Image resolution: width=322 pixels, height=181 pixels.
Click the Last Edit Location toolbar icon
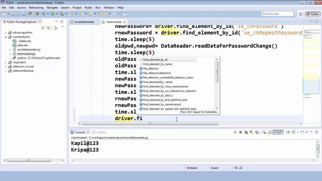100,14
